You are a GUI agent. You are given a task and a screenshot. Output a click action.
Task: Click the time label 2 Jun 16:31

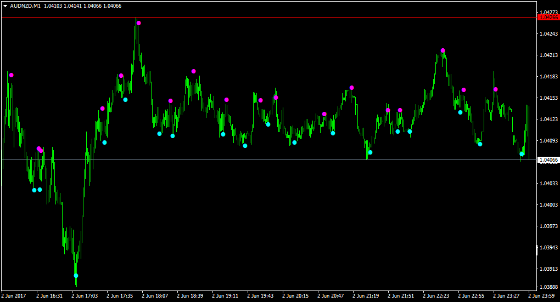(49, 296)
